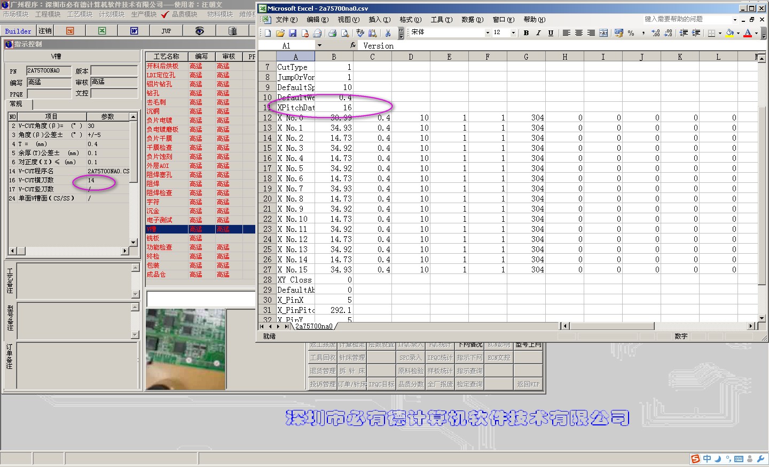This screenshot has height=467, width=769.
Task: Open a file in Excel toolbar
Action: 280,33
